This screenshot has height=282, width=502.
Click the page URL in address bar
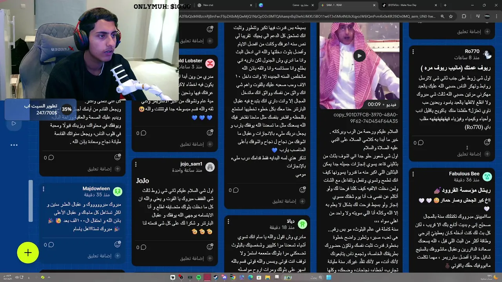coord(307,16)
